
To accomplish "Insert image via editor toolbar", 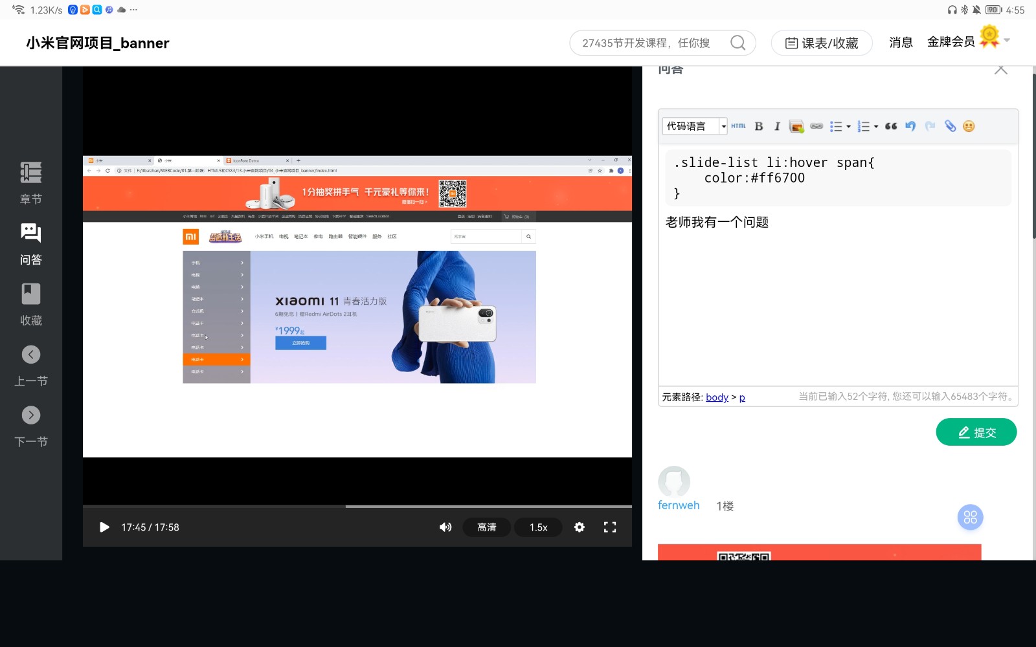I will (796, 126).
